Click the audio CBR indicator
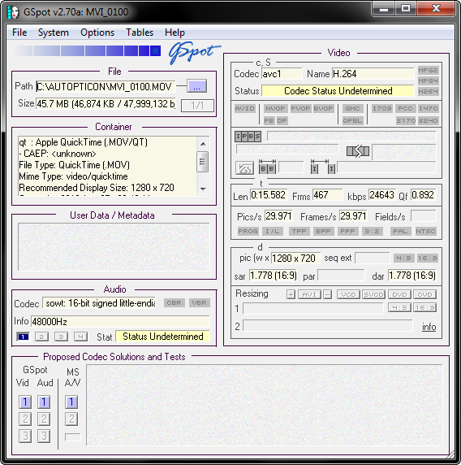 pyautogui.click(x=174, y=302)
